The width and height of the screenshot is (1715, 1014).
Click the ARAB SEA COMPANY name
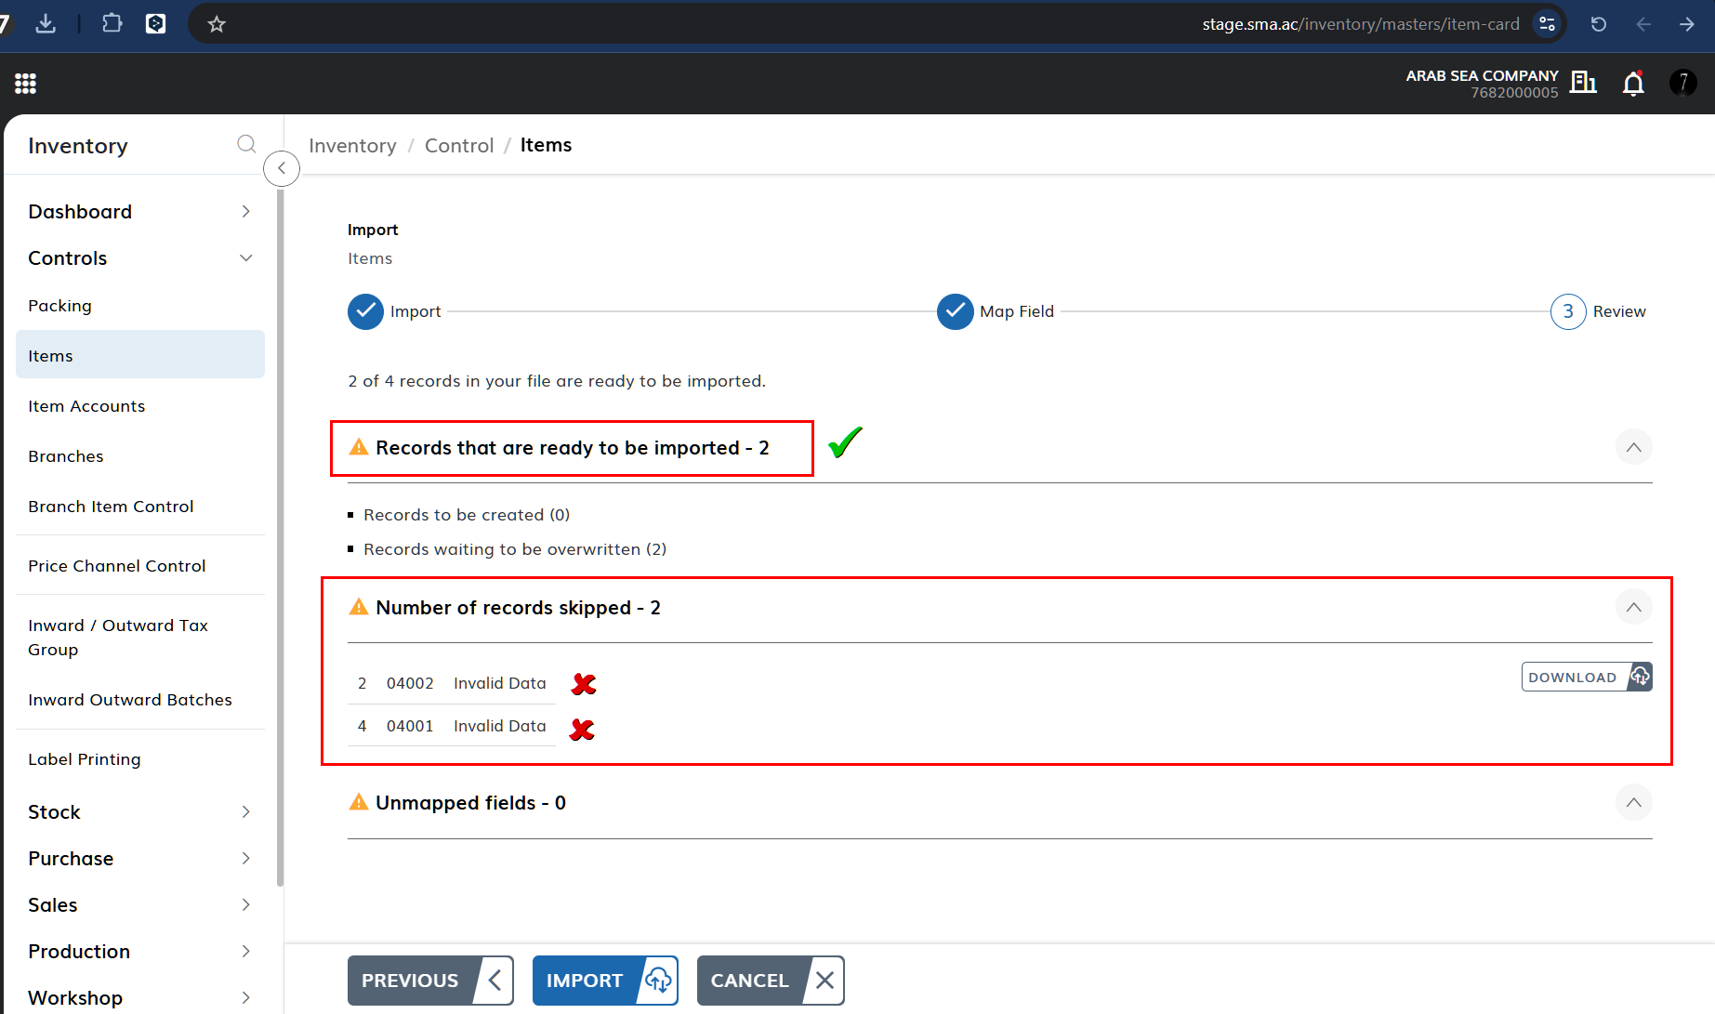[x=1482, y=75]
